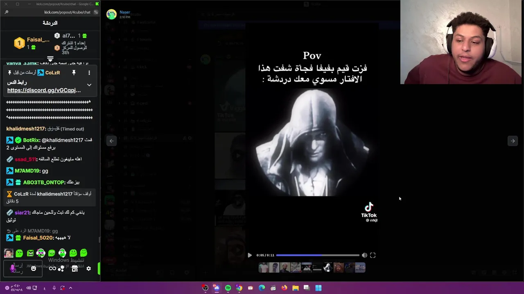Open chat settings gear
The image size is (524, 294).
[x=88, y=268]
